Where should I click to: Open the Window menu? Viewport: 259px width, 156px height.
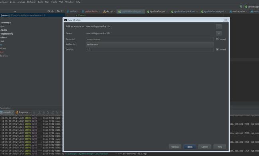point(69,2)
